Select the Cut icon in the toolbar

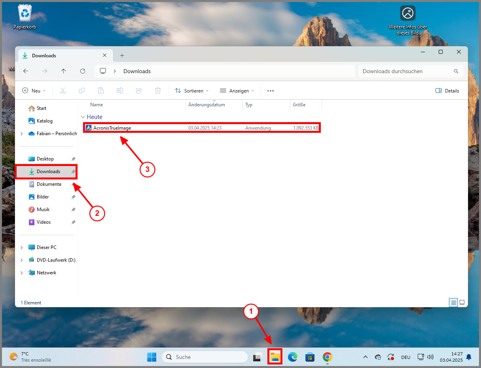[x=63, y=91]
